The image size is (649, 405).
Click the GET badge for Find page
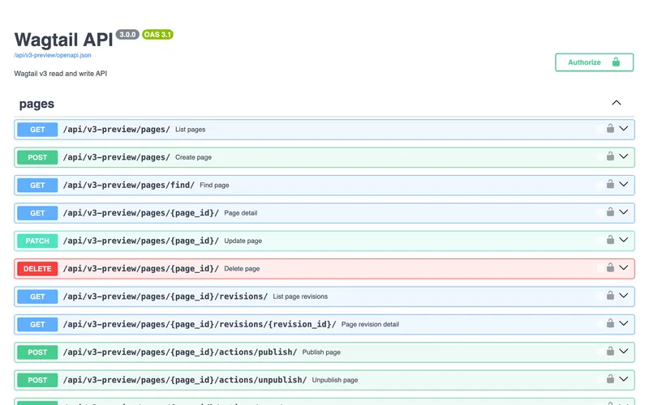click(x=37, y=185)
